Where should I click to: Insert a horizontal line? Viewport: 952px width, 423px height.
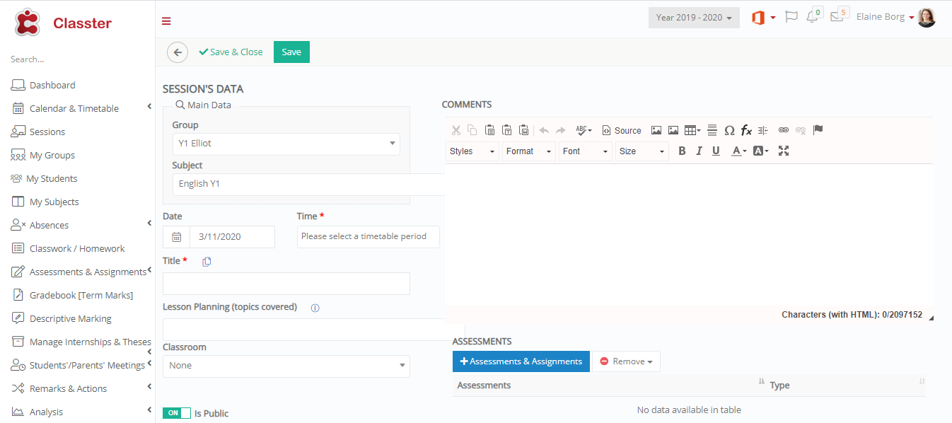pyautogui.click(x=712, y=130)
